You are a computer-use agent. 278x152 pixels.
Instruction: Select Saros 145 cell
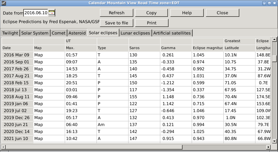[x=144, y=76]
